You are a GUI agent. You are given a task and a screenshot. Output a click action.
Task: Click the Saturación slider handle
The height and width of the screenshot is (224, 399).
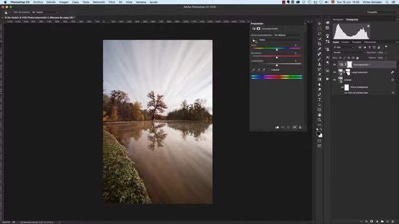pos(277,57)
